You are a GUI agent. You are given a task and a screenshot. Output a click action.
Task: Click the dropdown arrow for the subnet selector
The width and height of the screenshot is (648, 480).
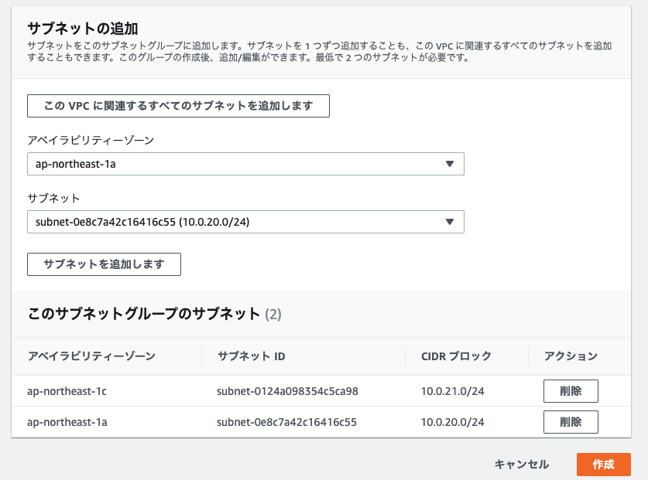click(x=450, y=223)
